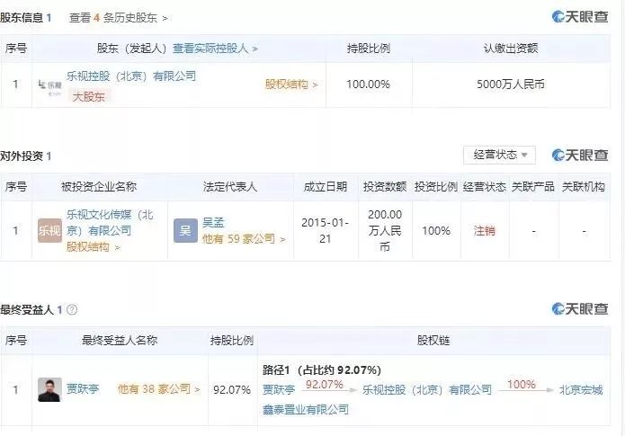This screenshot has height=436, width=625.
Task: Open 贾跃亭 in the equity chain
Action: (279, 389)
